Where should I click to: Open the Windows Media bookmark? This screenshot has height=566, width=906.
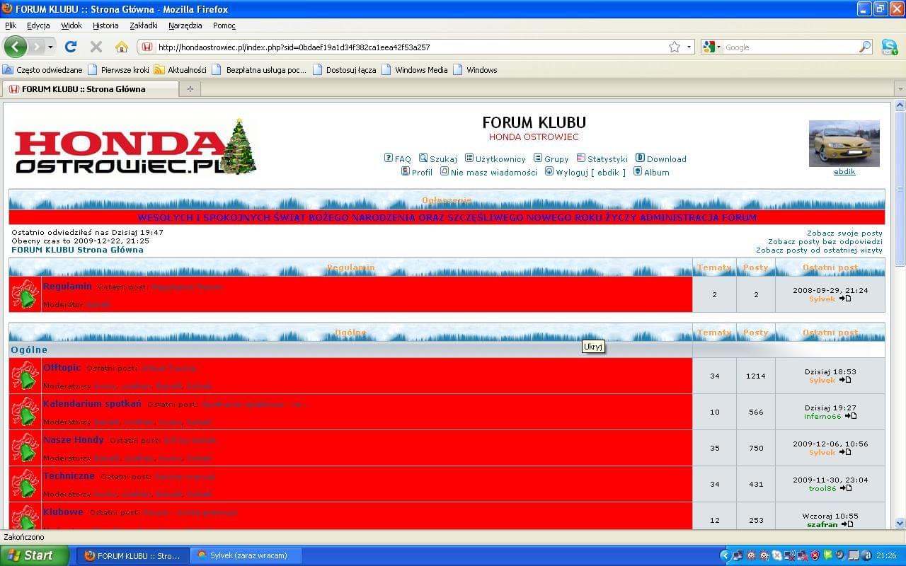(x=415, y=70)
